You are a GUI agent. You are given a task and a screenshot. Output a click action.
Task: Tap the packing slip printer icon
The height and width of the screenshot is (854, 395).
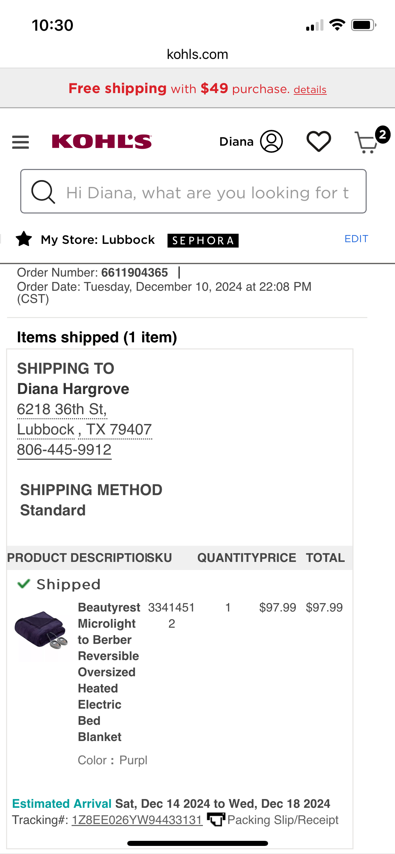[216, 820]
